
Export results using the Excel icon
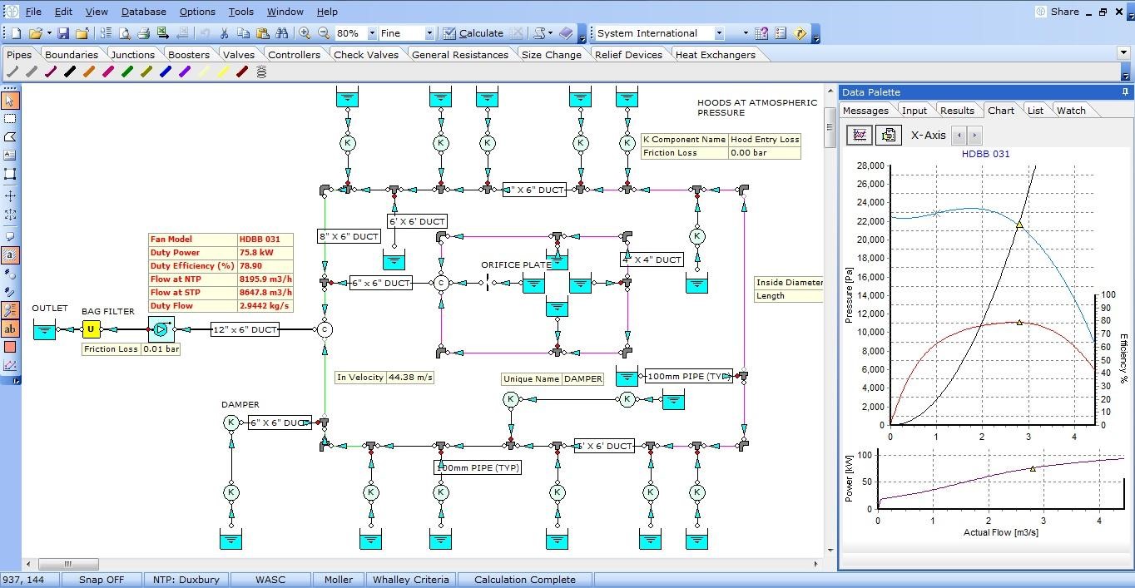pos(161,33)
